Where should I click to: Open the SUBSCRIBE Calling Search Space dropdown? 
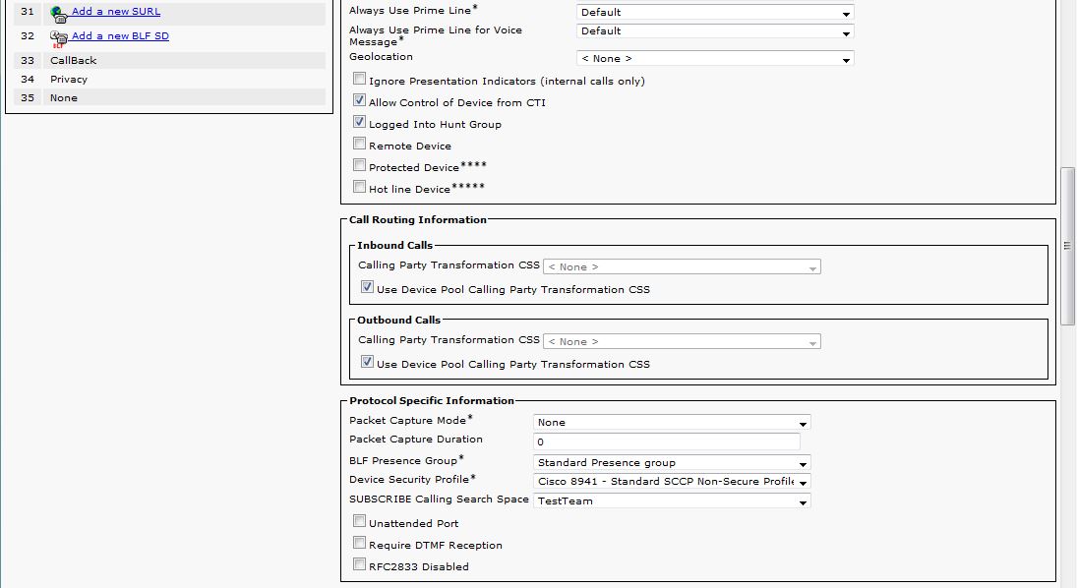click(672, 501)
